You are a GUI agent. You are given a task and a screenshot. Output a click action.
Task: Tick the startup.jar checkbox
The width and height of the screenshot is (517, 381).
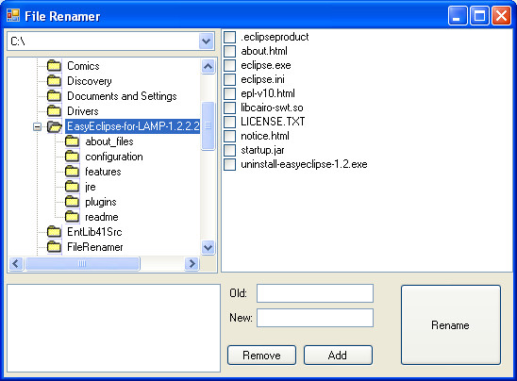coord(230,150)
